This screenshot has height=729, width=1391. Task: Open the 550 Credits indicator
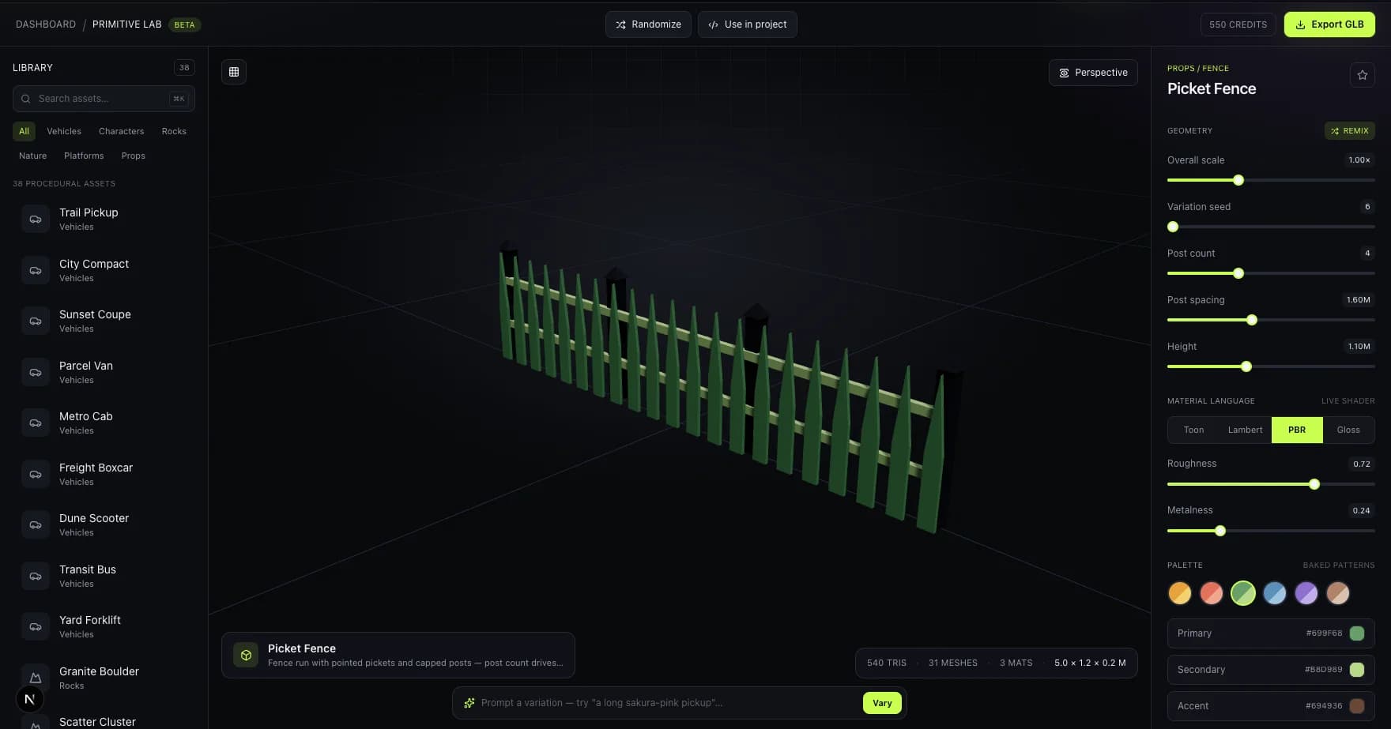tap(1238, 24)
